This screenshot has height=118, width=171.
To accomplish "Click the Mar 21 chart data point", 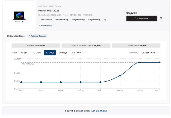I will (x=80, y=82).
